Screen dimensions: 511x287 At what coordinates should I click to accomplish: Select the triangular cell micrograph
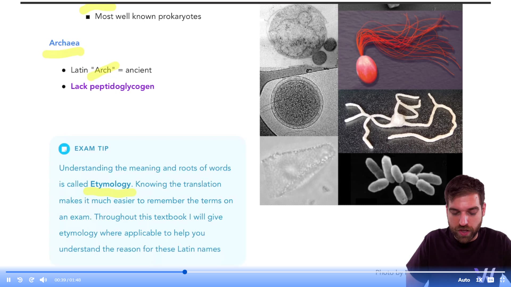click(299, 171)
